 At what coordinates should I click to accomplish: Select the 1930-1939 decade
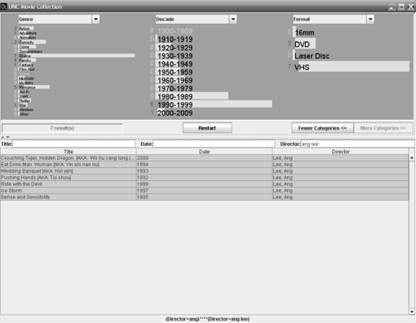(175, 55)
